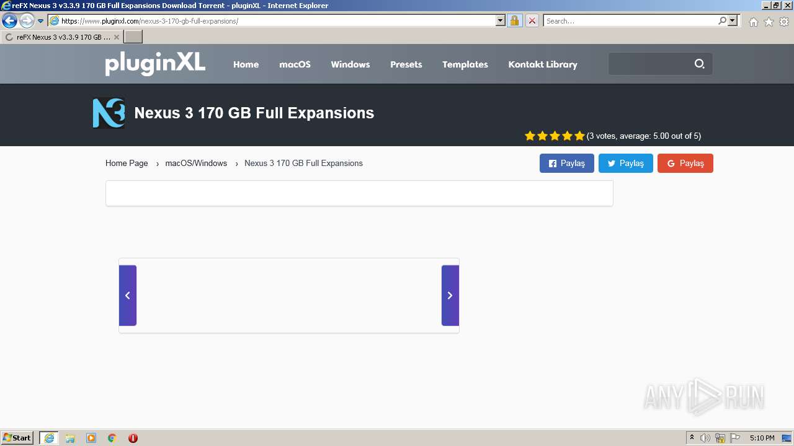The image size is (794, 446).
Task: Click the first rating star
Action: click(x=530, y=136)
